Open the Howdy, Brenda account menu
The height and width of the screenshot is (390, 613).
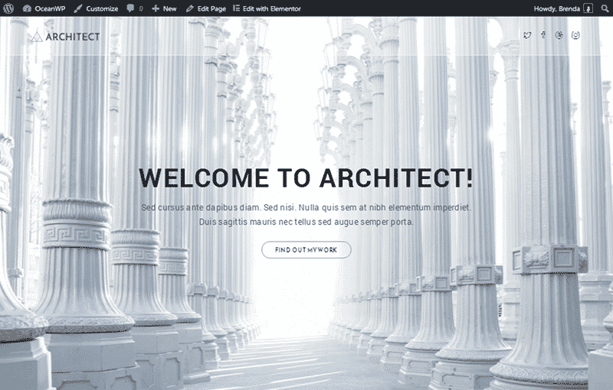tap(563, 8)
